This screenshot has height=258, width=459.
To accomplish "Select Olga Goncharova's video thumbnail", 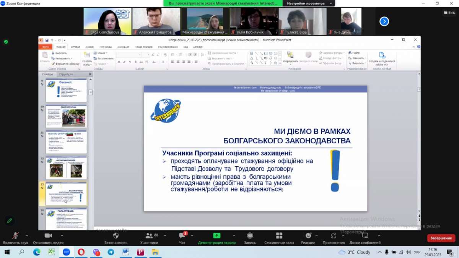I will tap(107, 21).
